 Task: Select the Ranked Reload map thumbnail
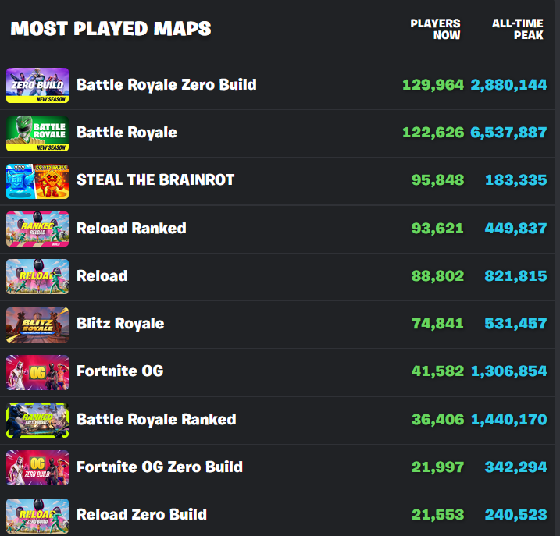pos(37,229)
